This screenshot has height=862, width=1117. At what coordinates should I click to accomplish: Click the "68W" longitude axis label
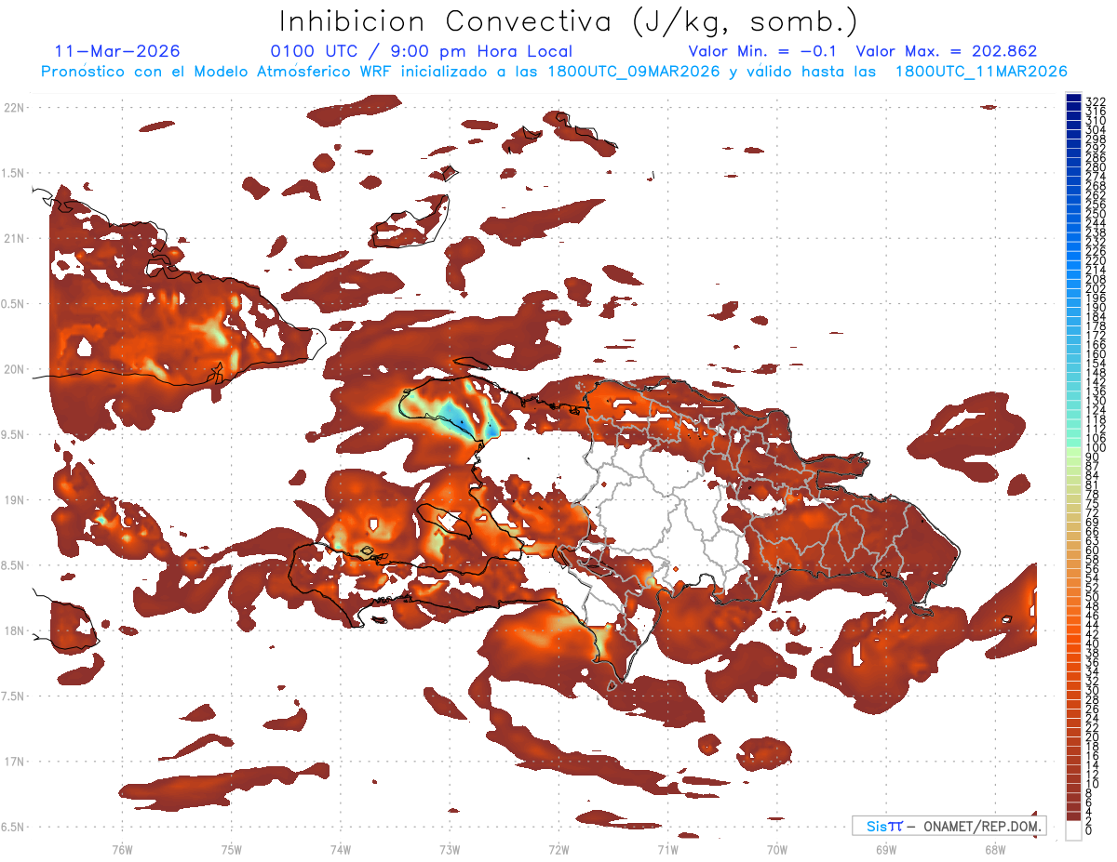click(x=995, y=849)
